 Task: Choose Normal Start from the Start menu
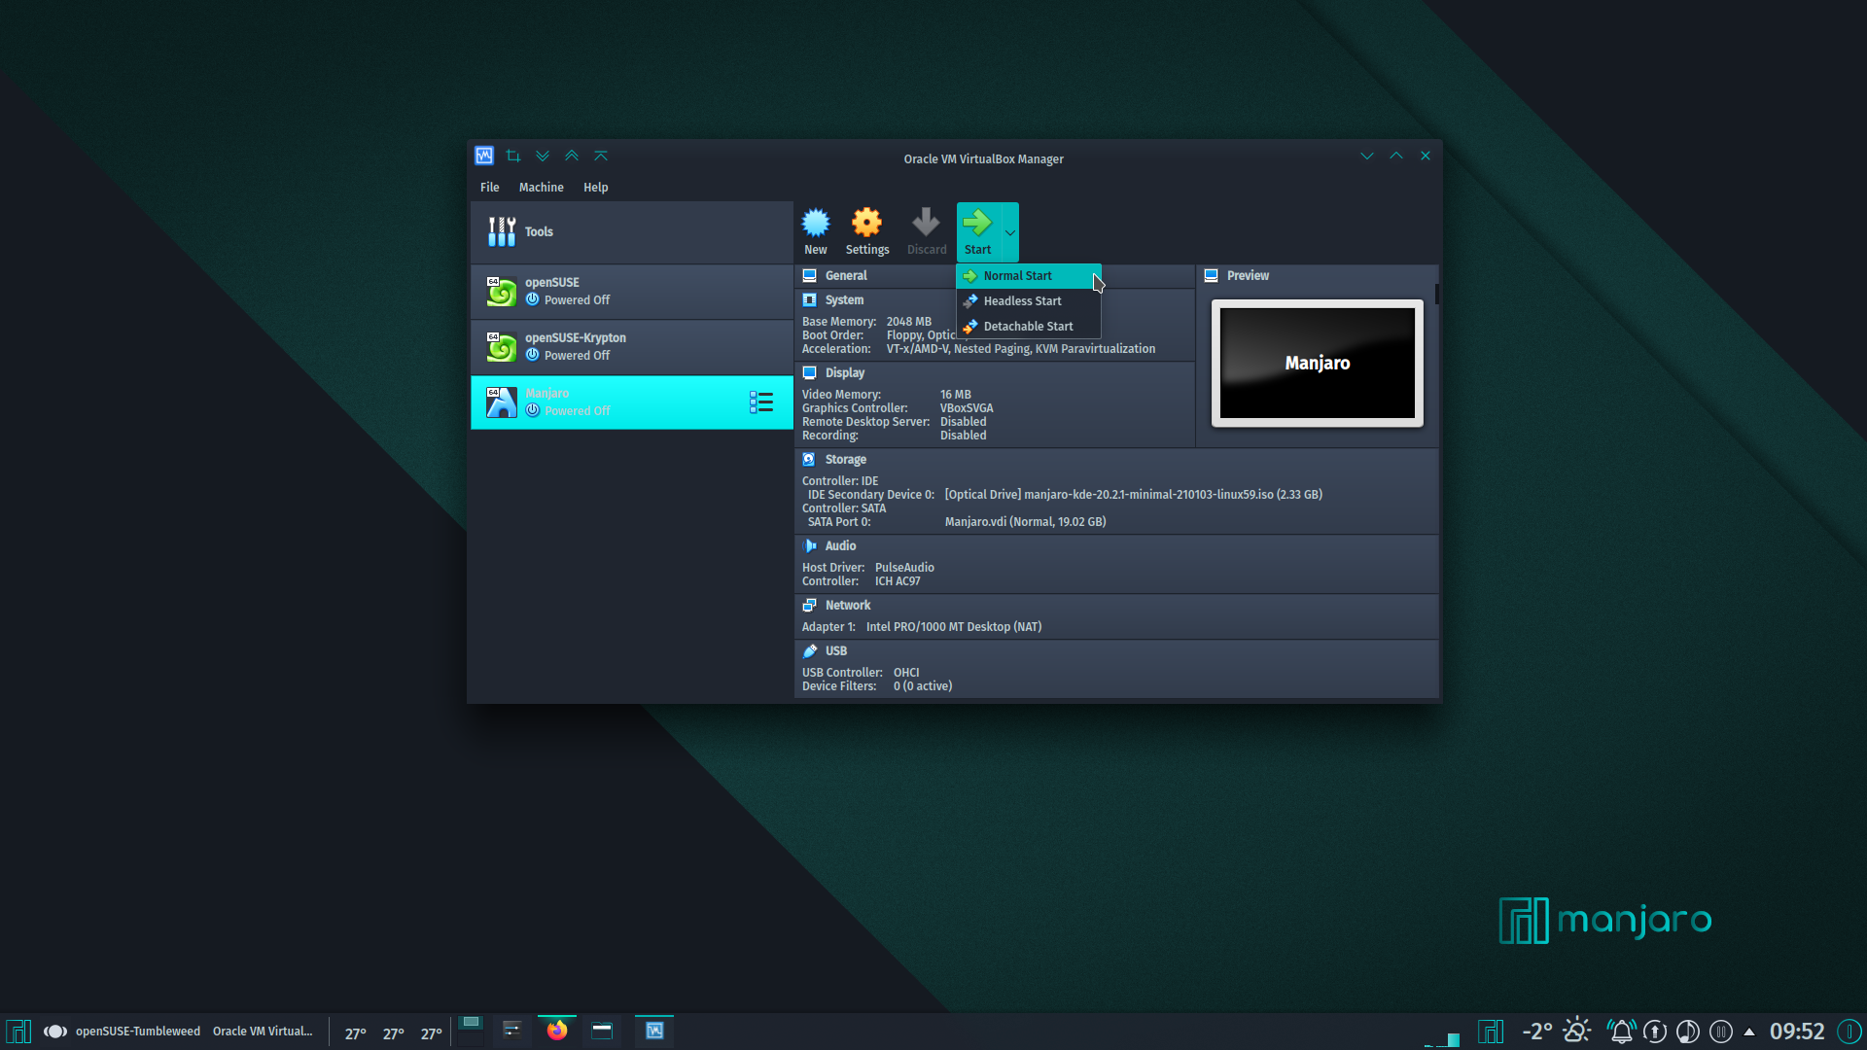[1029, 276]
